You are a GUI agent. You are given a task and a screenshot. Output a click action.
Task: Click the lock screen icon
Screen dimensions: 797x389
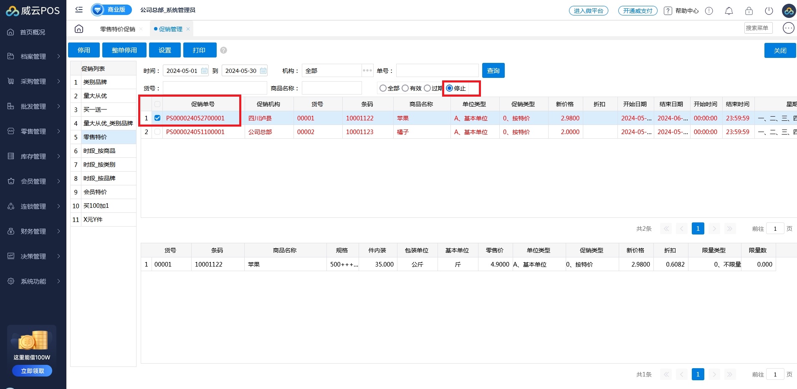point(749,11)
